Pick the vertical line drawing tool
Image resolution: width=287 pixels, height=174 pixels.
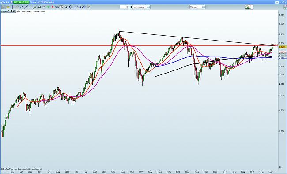click(12, 7)
